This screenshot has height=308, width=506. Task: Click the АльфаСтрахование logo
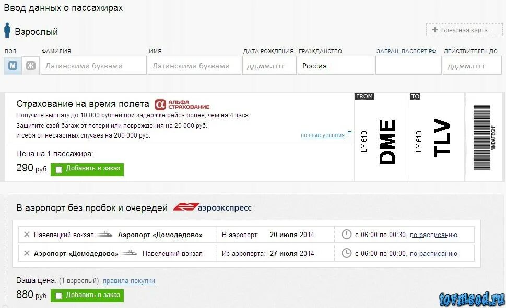coord(182,104)
